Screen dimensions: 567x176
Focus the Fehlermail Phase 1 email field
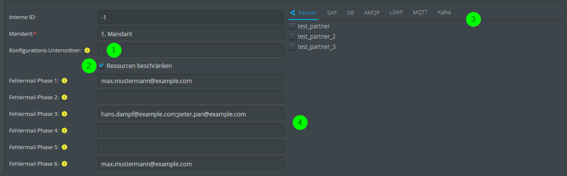click(190, 81)
